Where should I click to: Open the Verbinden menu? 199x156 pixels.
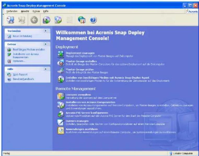click(12, 11)
